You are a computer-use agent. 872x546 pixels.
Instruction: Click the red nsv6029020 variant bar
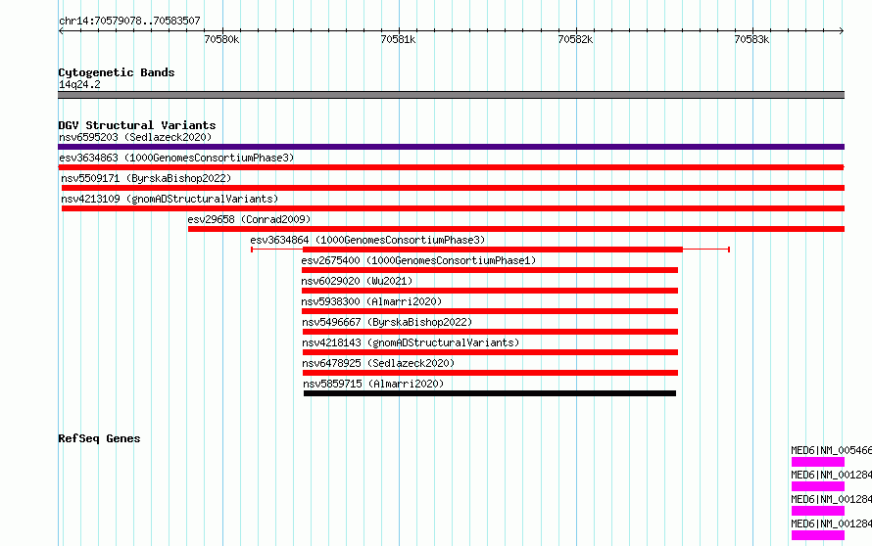pos(490,291)
